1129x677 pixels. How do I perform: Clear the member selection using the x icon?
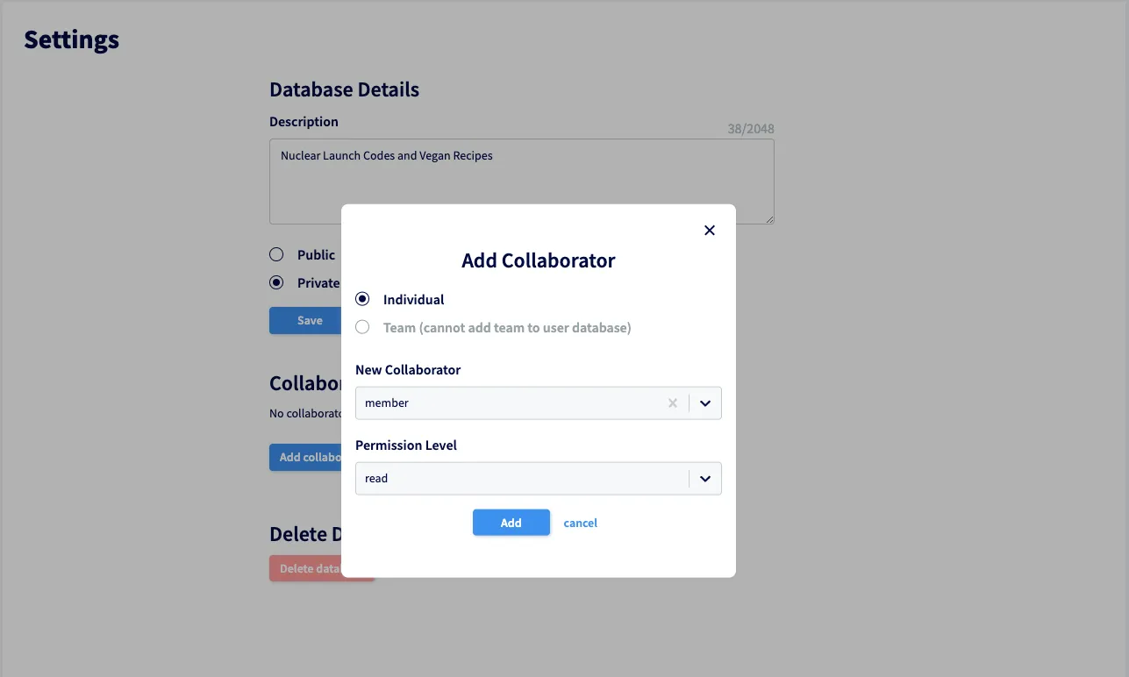[672, 403]
